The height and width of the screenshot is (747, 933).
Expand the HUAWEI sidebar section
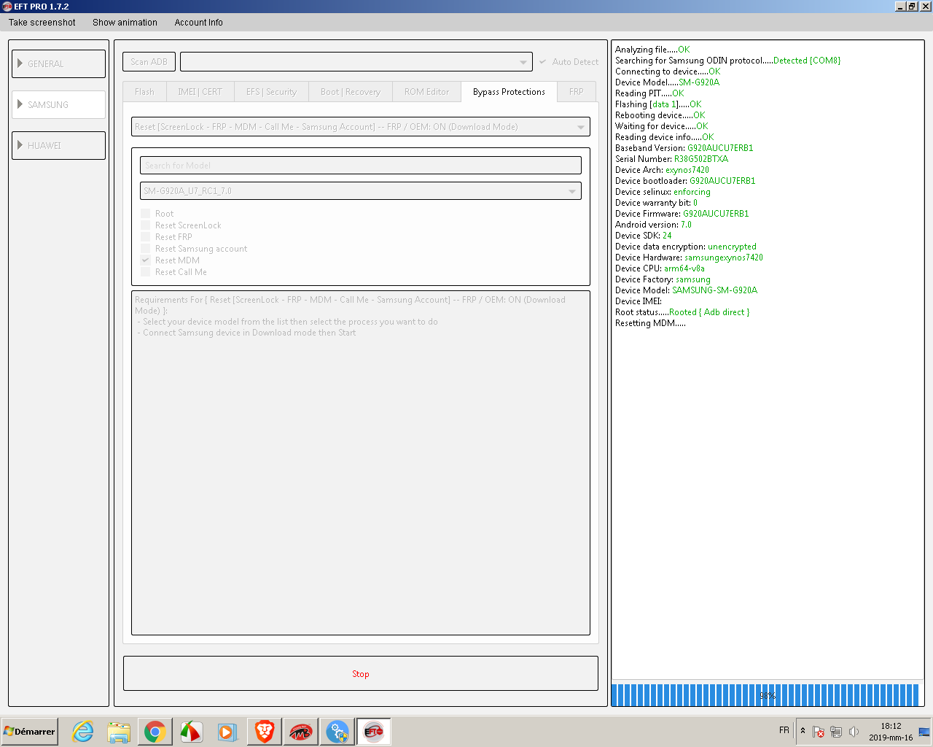58,145
